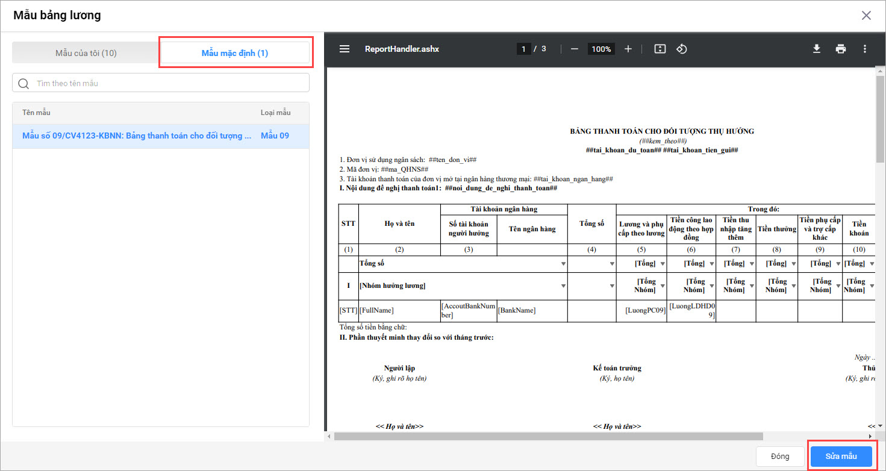Open [Tổng] dropdown under column (9)

pos(838,264)
